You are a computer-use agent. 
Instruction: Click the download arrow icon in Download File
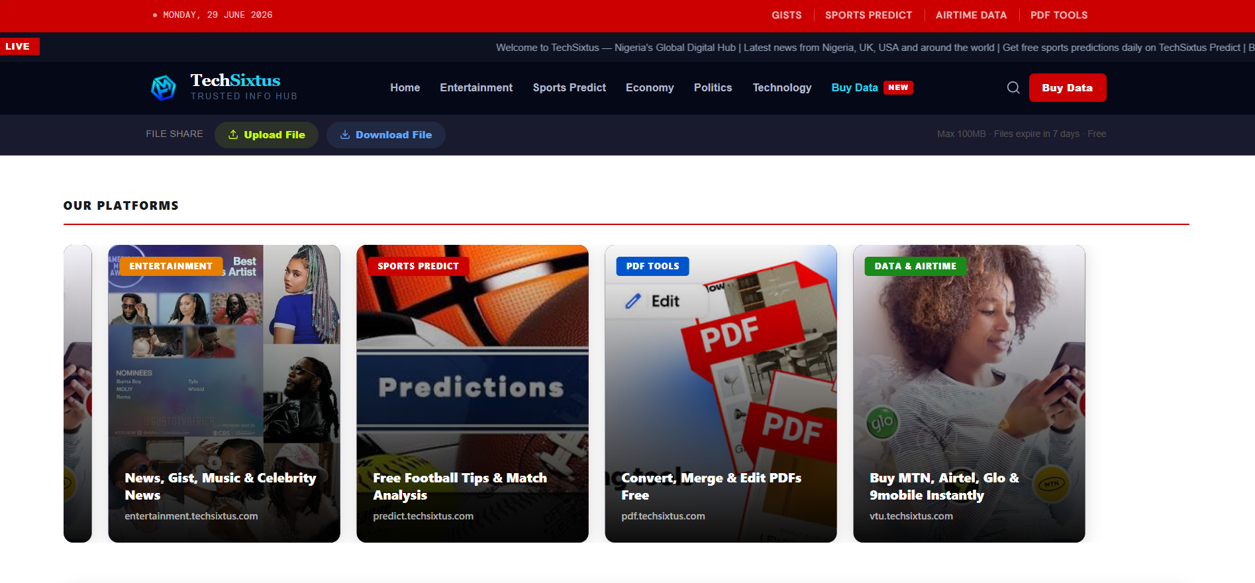click(345, 134)
